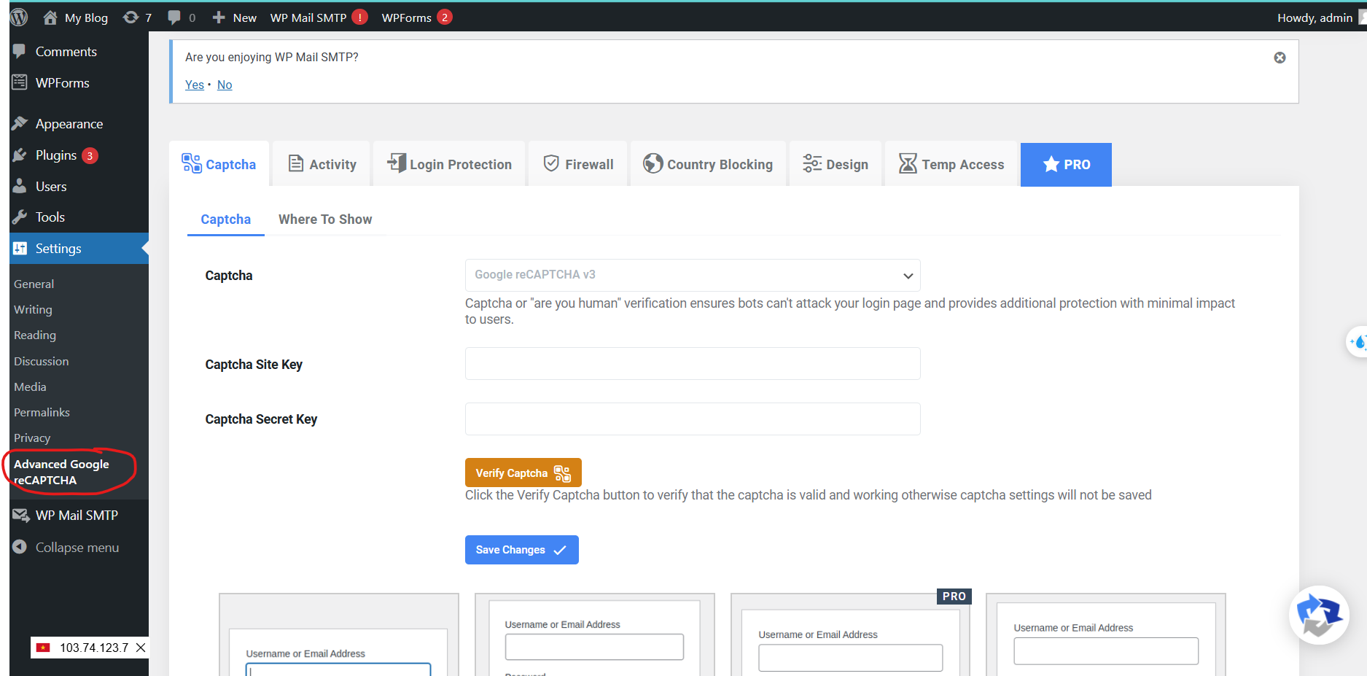
Task: Click the Save Changes button
Action: point(522,550)
